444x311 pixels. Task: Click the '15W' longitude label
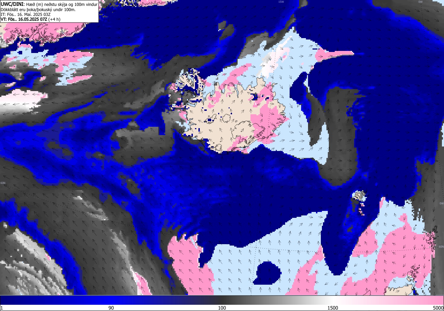281,2
